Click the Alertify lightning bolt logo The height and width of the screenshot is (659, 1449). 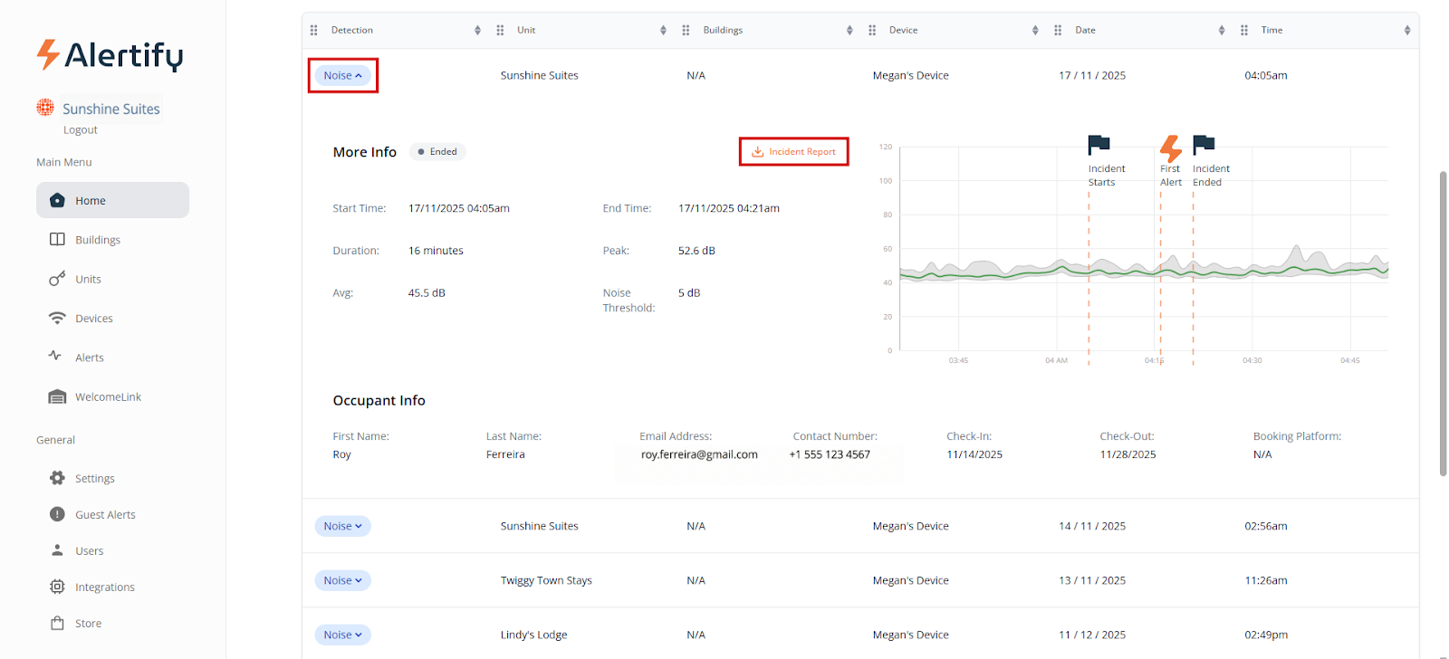click(48, 55)
